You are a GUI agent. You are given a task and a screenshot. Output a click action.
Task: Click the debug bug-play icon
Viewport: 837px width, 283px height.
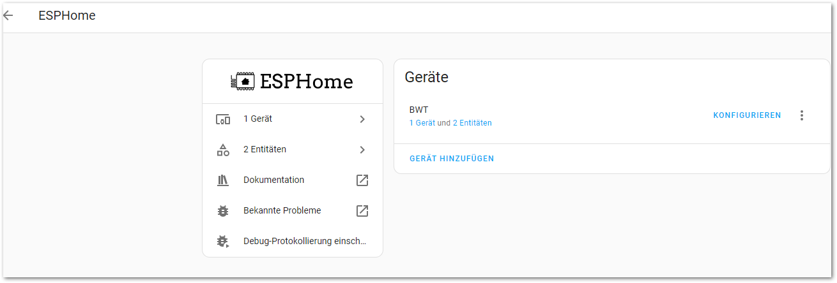click(223, 242)
